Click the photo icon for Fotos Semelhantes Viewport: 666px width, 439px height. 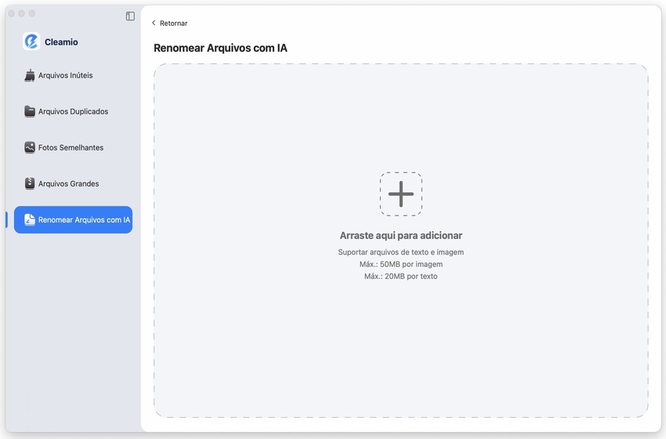[29, 147]
